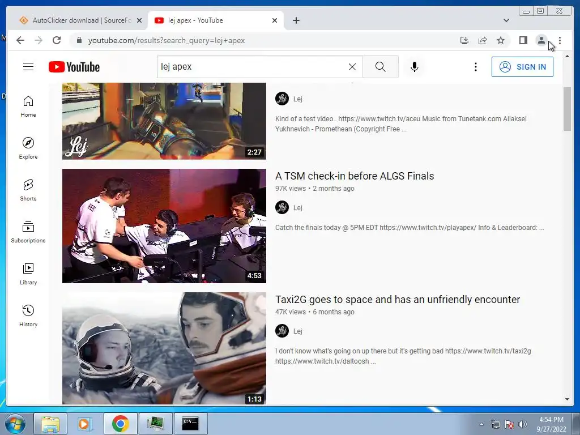This screenshot has height=435, width=580.
Task: Play the 2:27 video thumbnail
Action: click(x=164, y=121)
